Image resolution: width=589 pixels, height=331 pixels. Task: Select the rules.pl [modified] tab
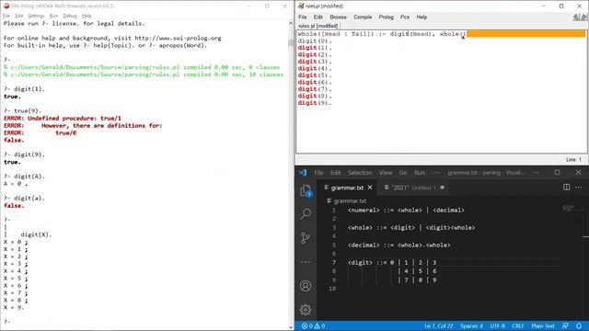click(318, 26)
